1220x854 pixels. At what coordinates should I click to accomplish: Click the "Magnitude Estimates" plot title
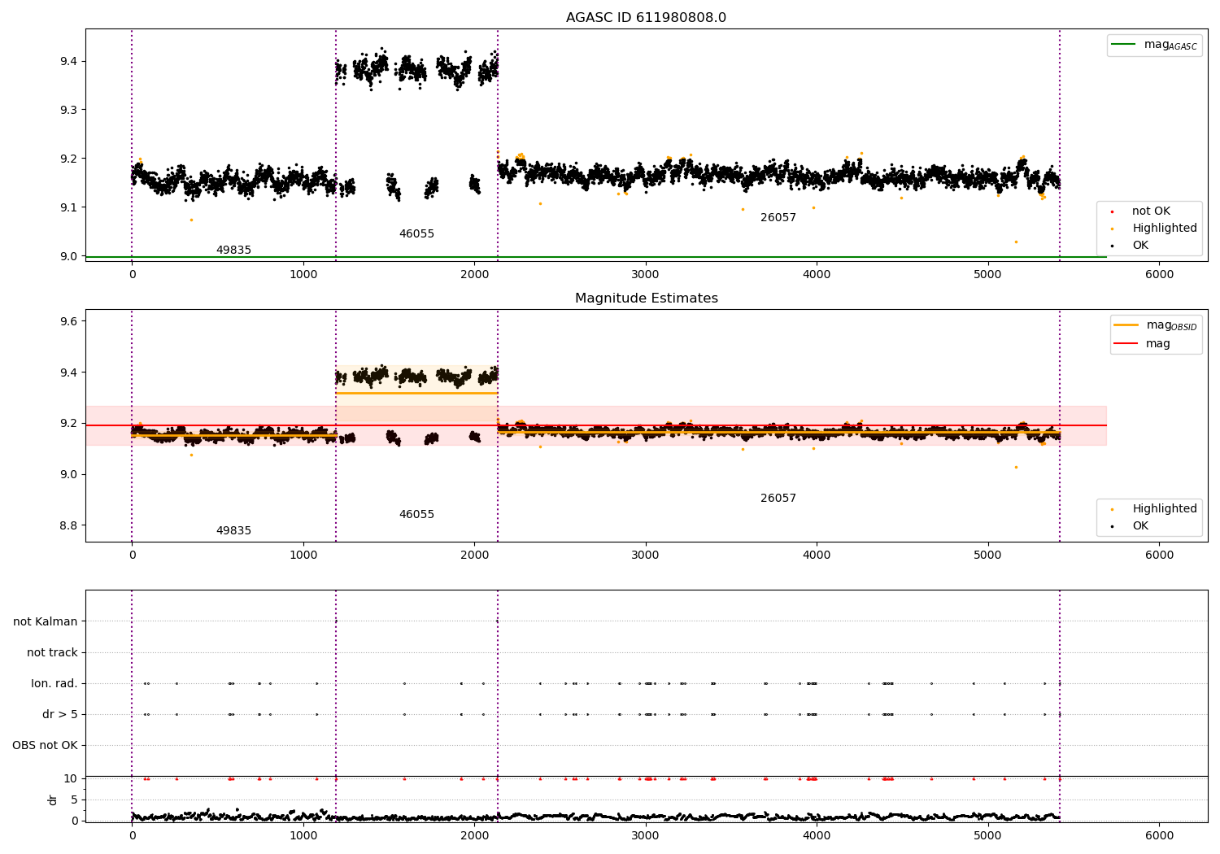tap(647, 298)
